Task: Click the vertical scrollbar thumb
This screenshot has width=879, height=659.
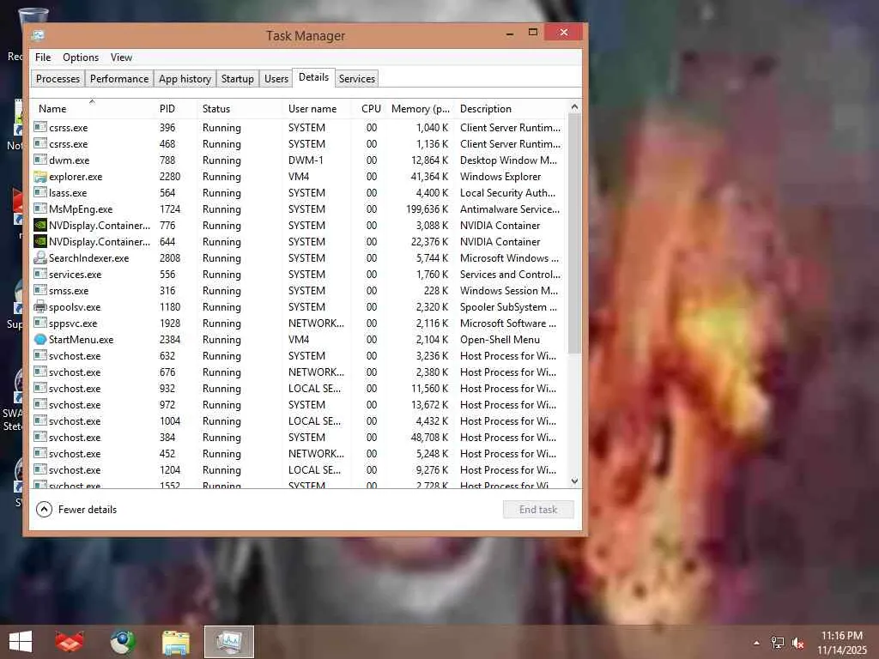Action: point(574,233)
